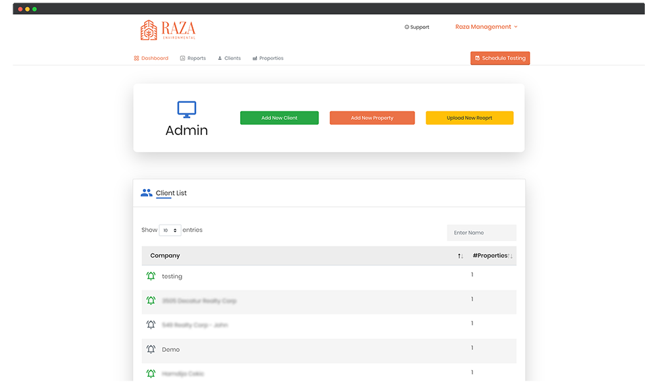Viewport: 658px width, 384px height.
Task: Open the Reports menu item
Action: tap(193, 58)
